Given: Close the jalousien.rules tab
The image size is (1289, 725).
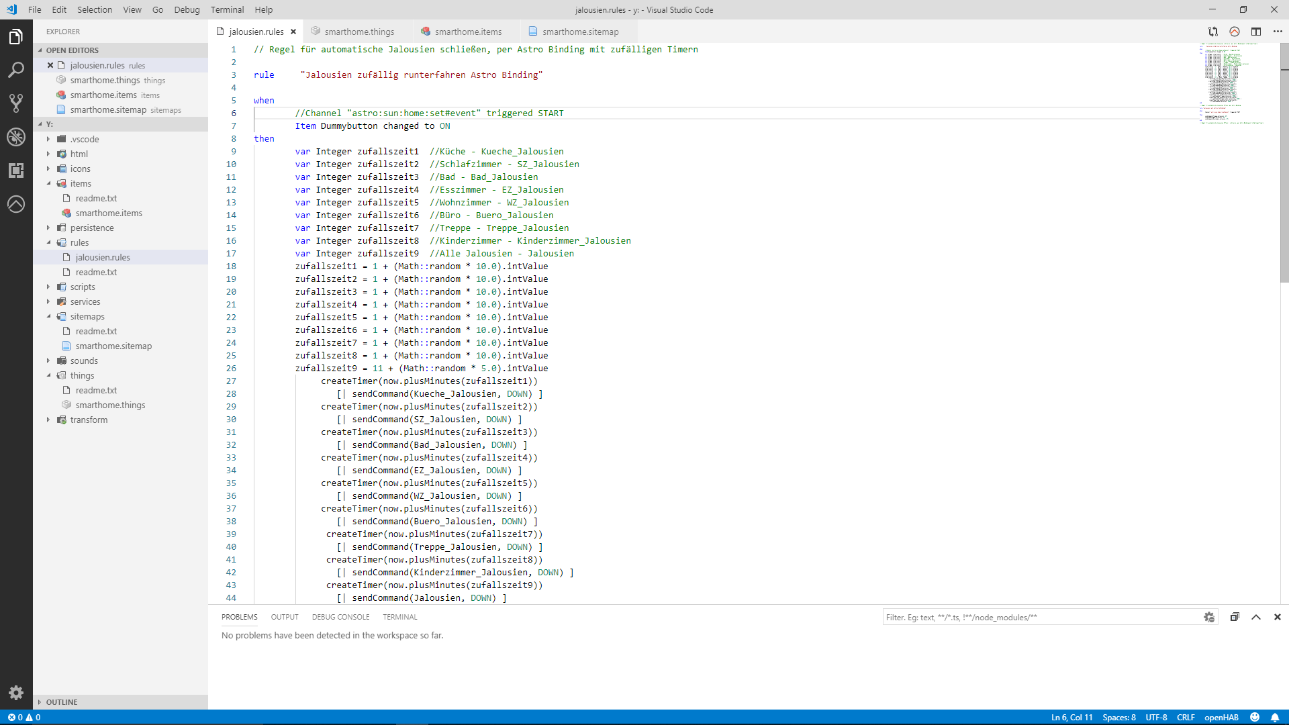Looking at the screenshot, I should tap(293, 32).
